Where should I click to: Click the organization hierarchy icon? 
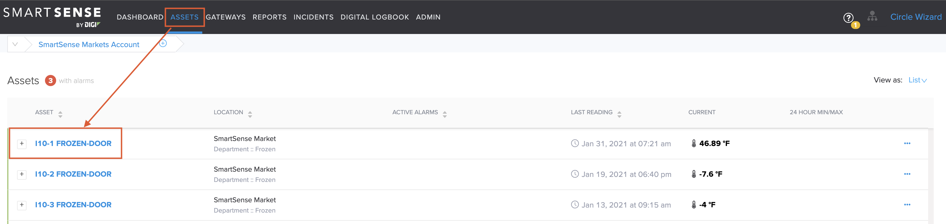[x=872, y=16]
